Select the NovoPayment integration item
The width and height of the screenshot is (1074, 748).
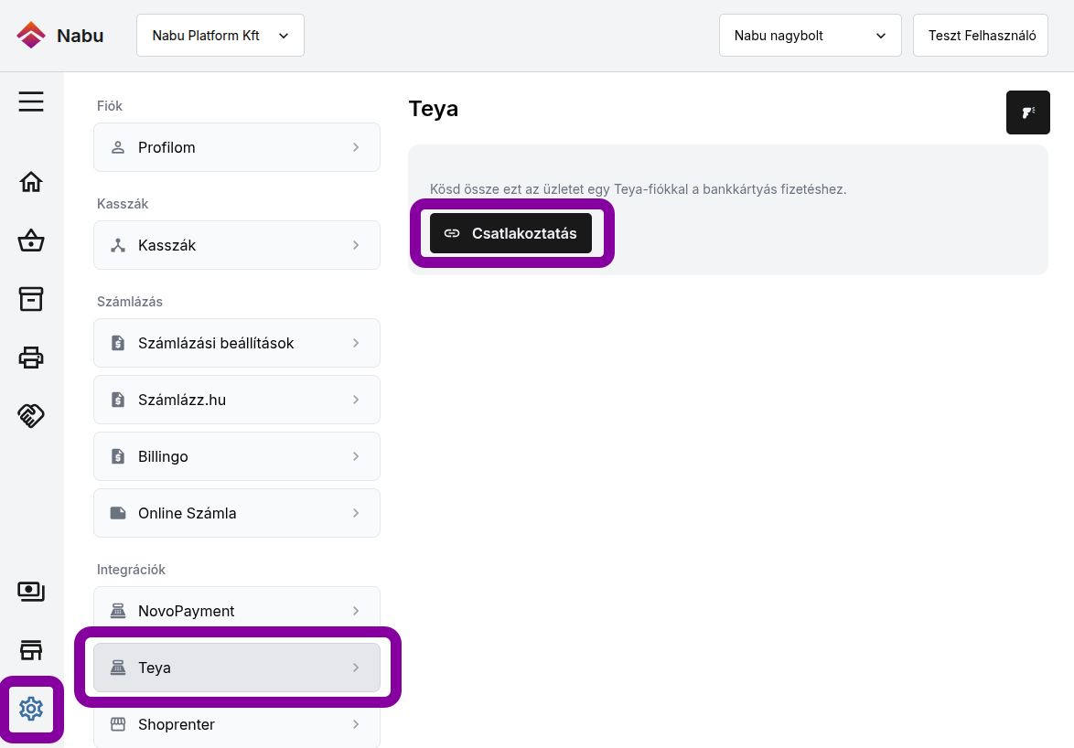point(237,611)
